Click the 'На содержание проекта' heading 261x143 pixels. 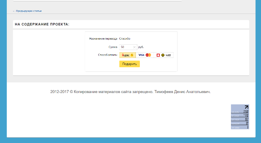[42, 24]
